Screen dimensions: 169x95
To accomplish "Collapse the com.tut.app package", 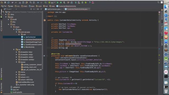I will click(16, 32).
